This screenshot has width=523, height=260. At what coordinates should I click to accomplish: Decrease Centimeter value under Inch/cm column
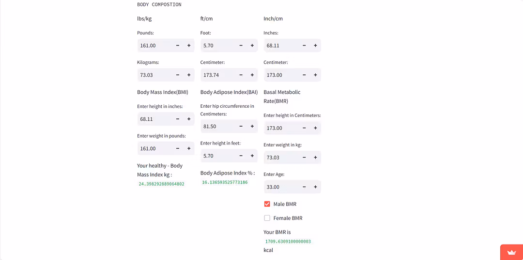(x=304, y=75)
